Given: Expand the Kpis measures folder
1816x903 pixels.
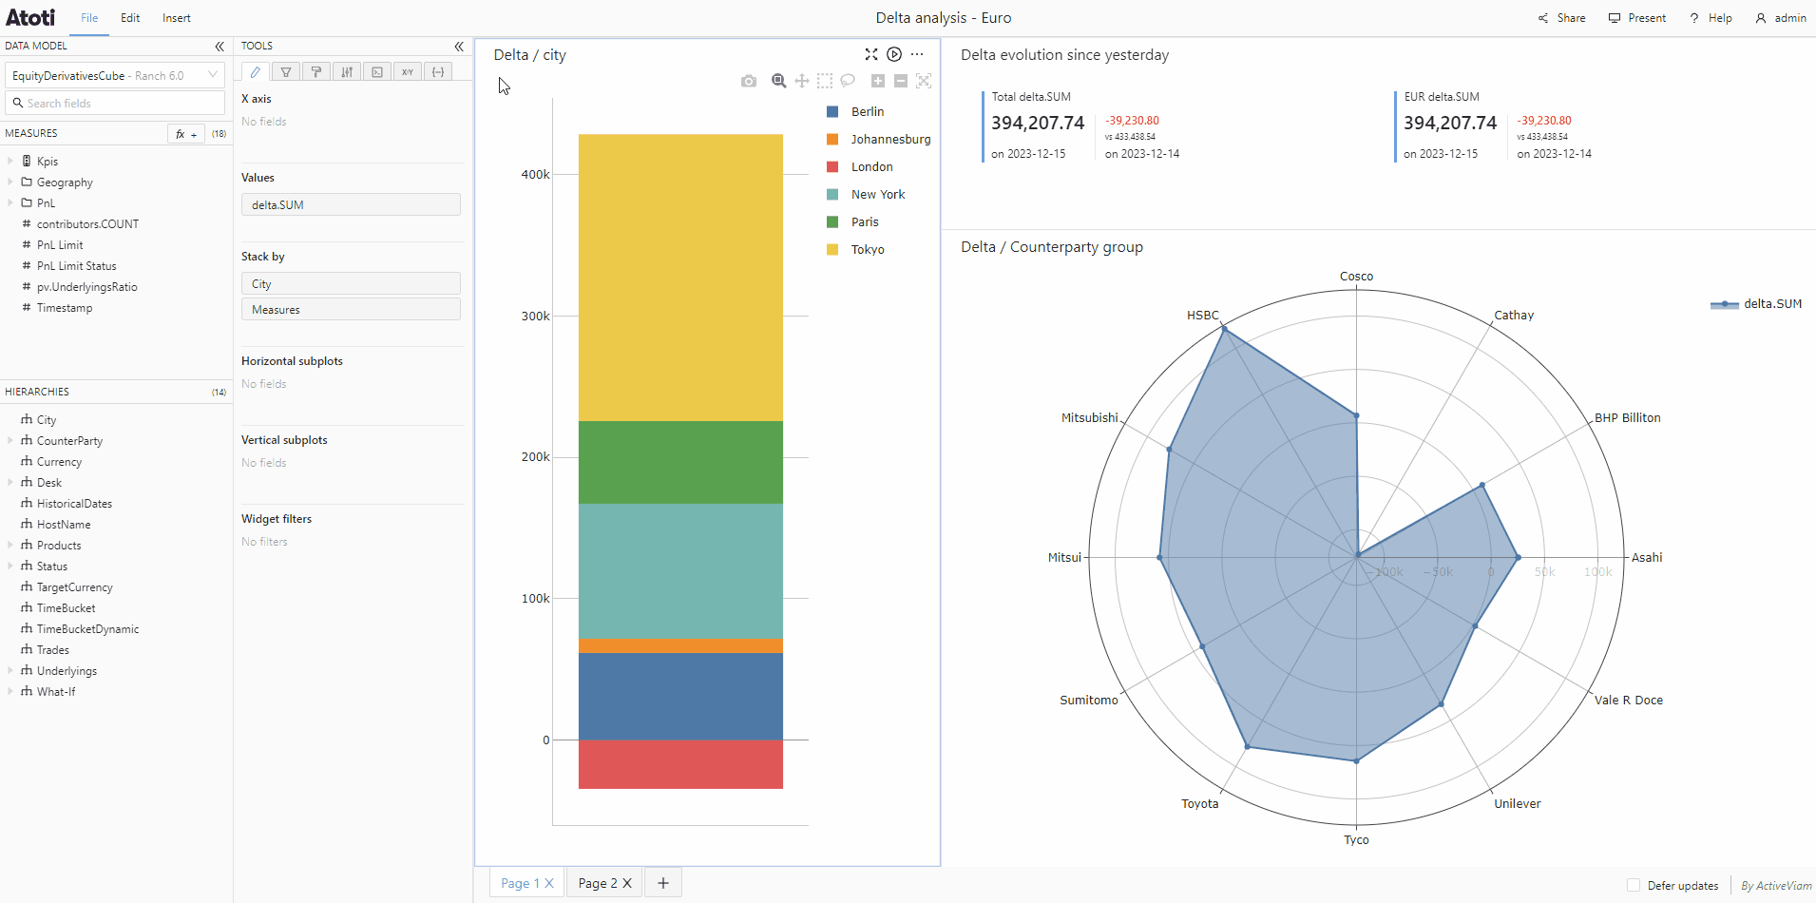Looking at the screenshot, I should (x=10, y=161).
